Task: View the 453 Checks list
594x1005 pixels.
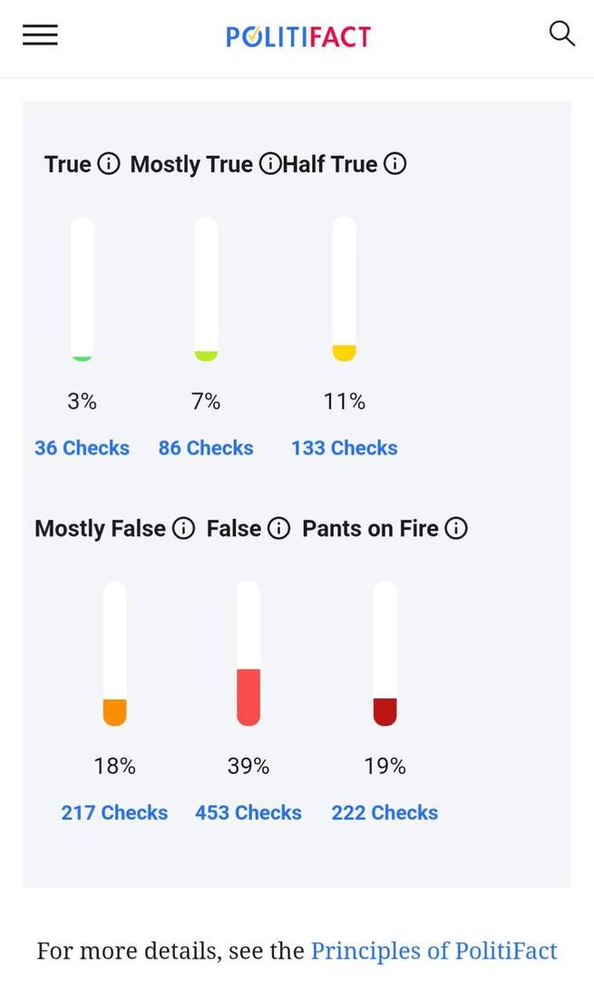Action: pos(248,813)
